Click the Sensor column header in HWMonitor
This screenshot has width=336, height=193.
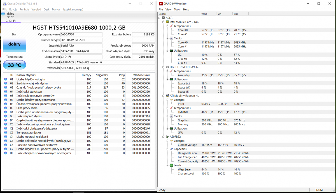179,14
